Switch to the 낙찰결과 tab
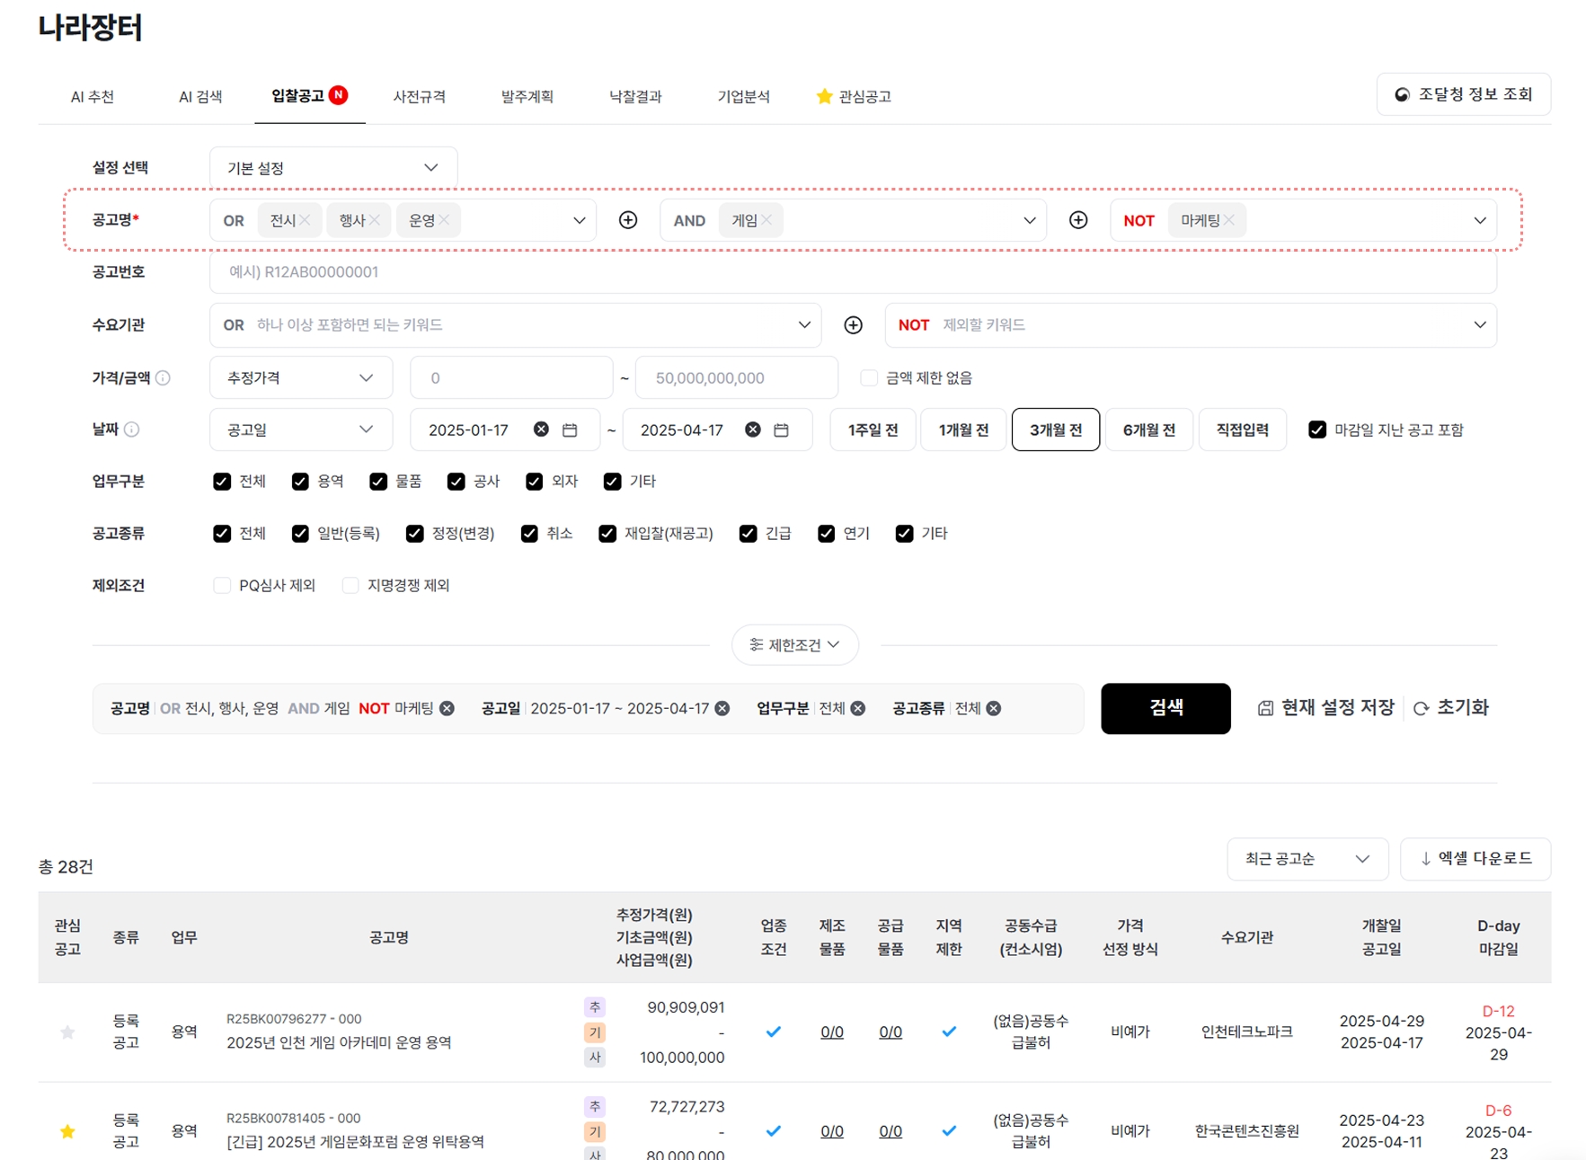The height and width of the screenshot is (1160, 1586). tap(634, 96)
